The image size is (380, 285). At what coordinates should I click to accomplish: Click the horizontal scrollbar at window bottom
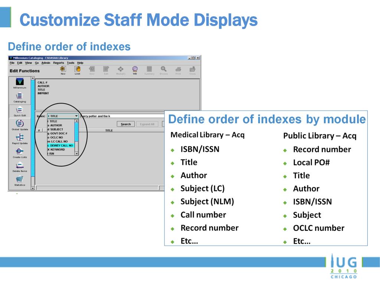click(x=97, y=188)
